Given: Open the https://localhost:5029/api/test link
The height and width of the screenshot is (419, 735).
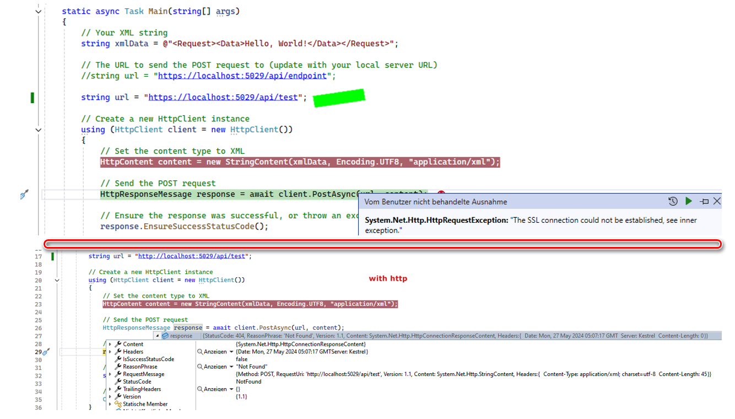Looking at the screenshot, I should coord(223,97).
